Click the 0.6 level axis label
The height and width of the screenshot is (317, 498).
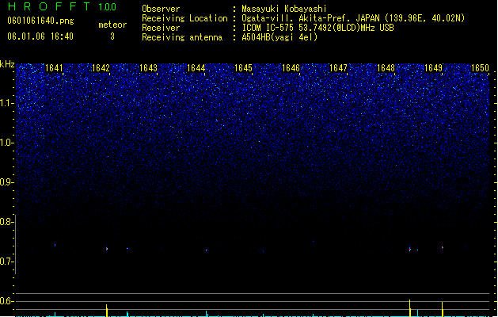point(6,301)
